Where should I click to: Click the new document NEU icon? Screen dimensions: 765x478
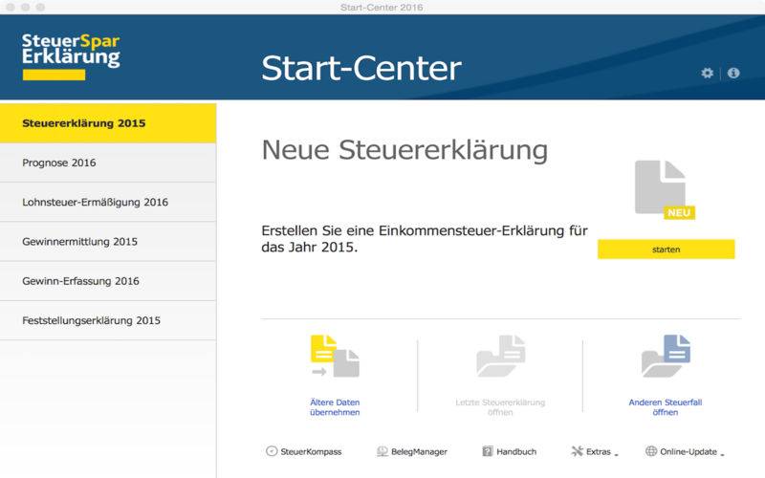664,190
